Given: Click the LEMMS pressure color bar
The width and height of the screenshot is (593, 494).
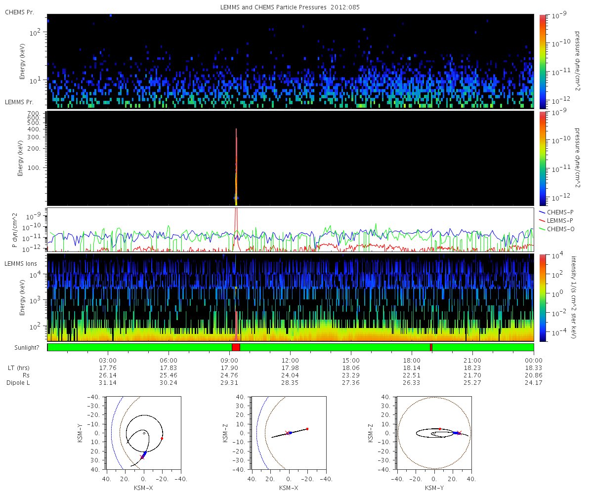Looking at the screenshot, I should [543, 158].
